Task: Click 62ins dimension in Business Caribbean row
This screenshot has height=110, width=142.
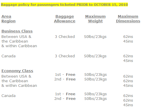Action: tap(128, 37)
